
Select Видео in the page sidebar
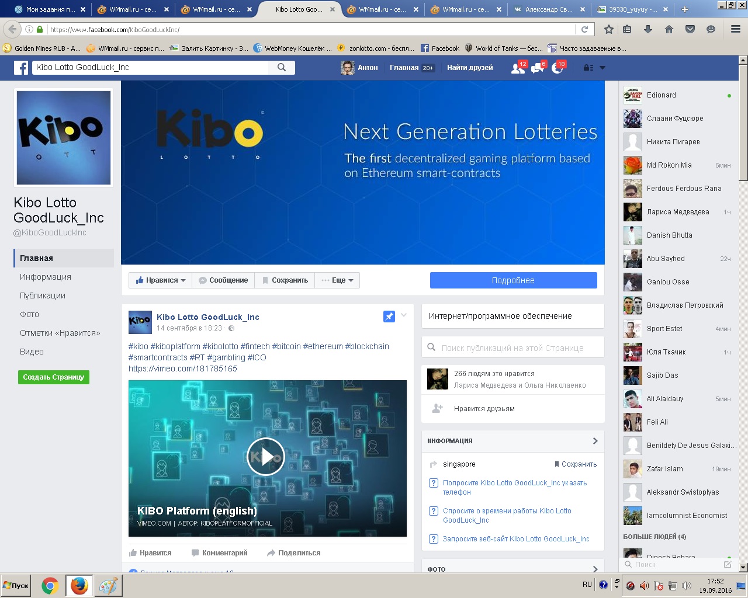32,352
